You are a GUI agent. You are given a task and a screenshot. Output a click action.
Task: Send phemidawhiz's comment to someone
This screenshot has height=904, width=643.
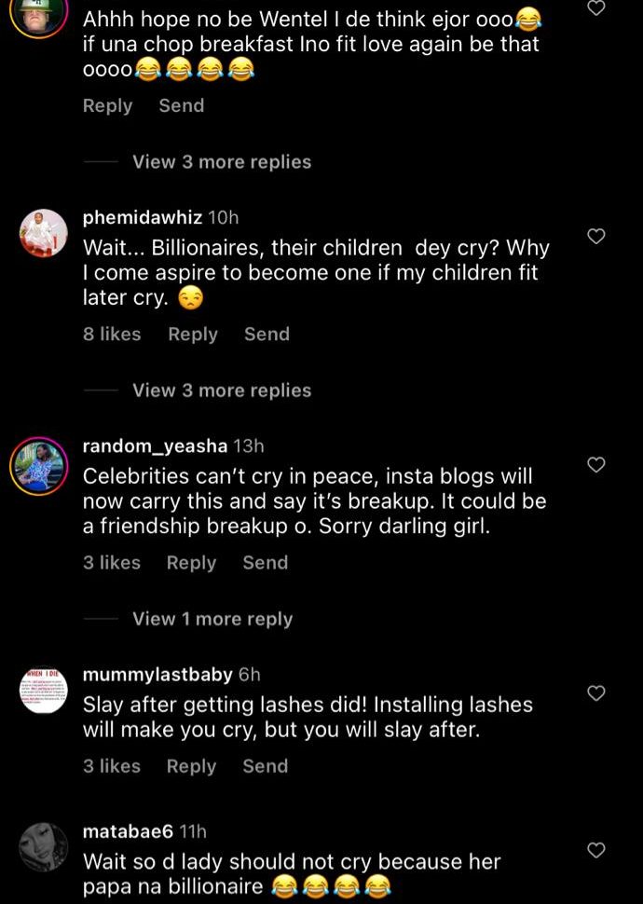point(267,334)
